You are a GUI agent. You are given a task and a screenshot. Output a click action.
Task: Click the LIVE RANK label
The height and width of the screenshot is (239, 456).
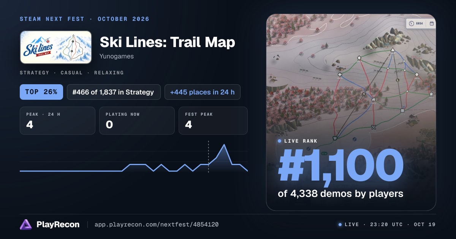tap(301, 141)
